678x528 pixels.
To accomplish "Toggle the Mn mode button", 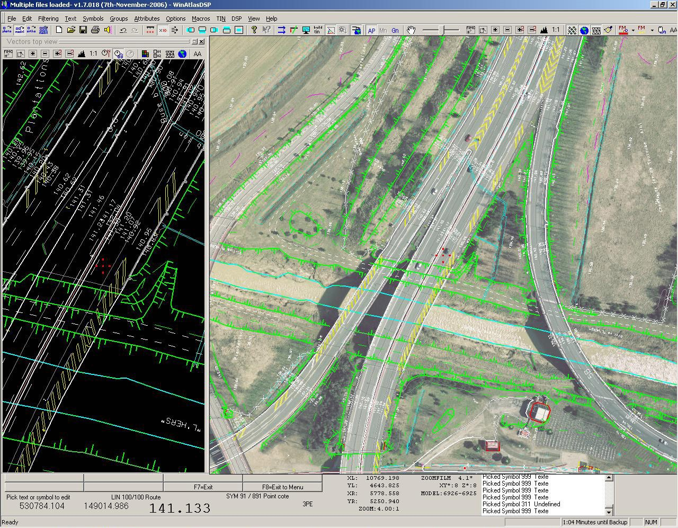I will click(383, 30).
